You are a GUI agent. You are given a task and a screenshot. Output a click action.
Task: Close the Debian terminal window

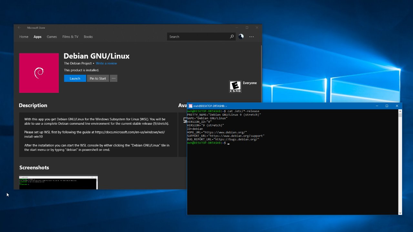[397, 106]
